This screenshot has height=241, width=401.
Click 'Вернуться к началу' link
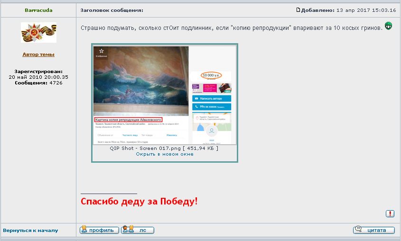pyautogui.click(x=30, y=230)
